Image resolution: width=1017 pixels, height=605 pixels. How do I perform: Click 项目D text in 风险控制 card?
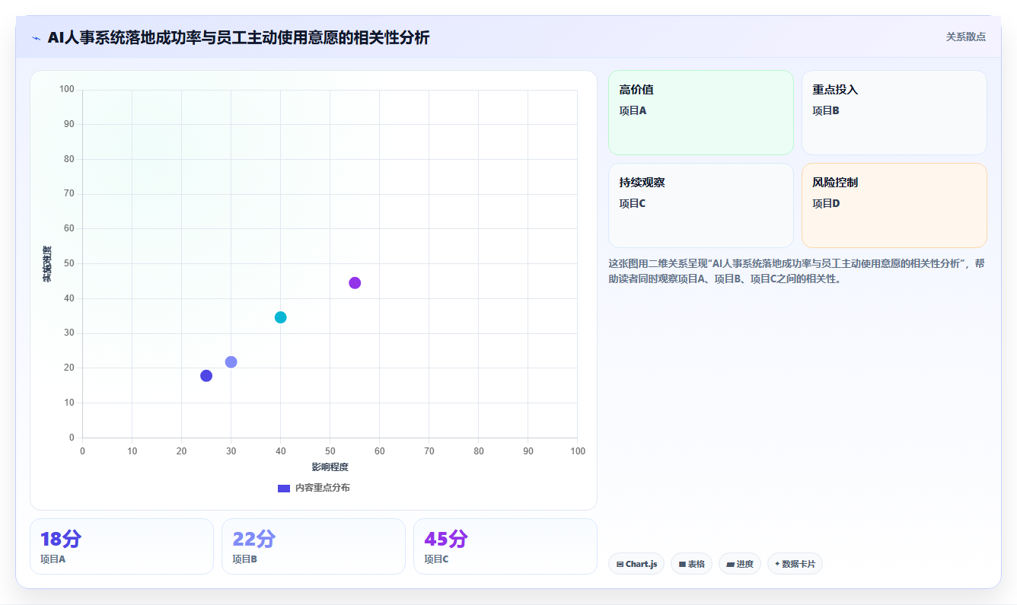click(x=826, y=203)
